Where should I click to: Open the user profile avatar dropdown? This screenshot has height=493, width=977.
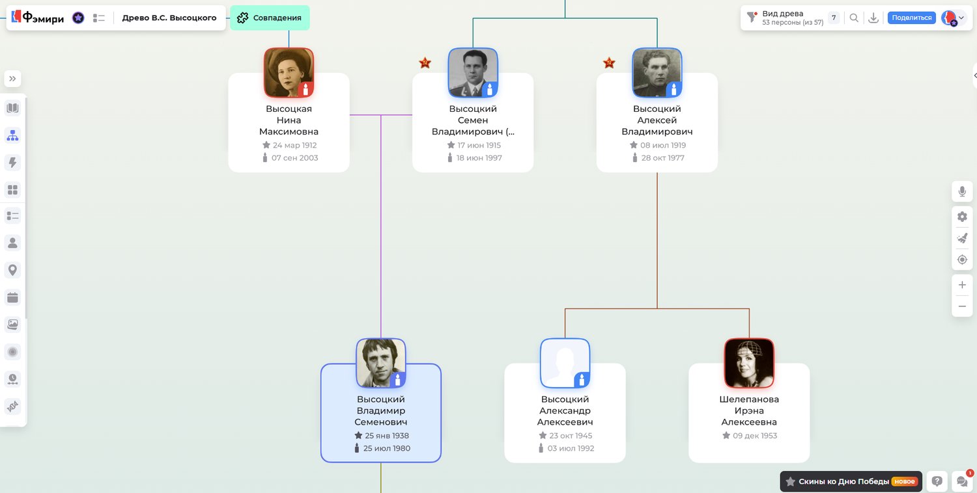pos(954,18)
